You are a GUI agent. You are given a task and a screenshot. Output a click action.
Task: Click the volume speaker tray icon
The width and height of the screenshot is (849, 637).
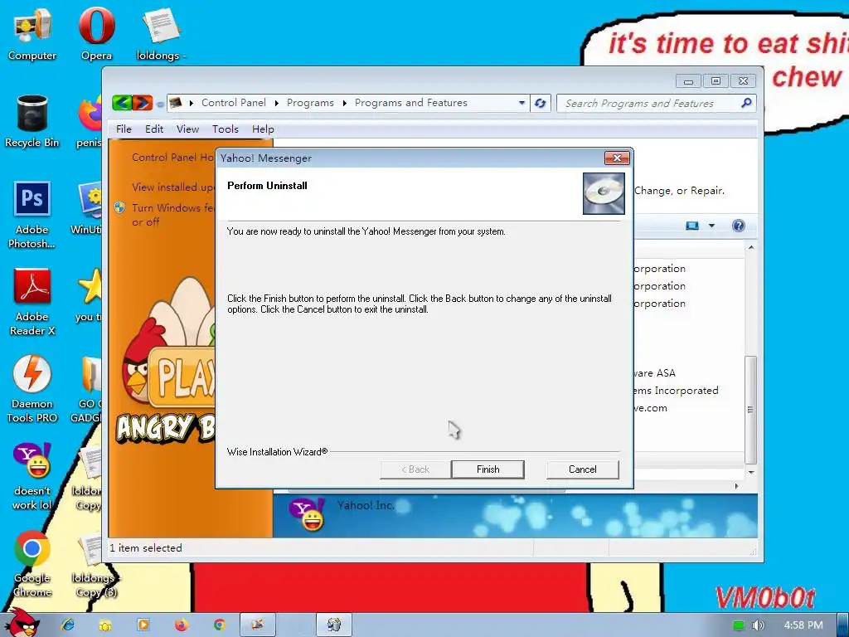tap(758, 625)
